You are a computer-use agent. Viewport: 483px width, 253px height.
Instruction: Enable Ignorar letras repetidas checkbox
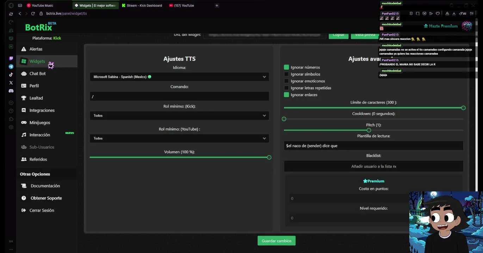(x=286, y=88)
